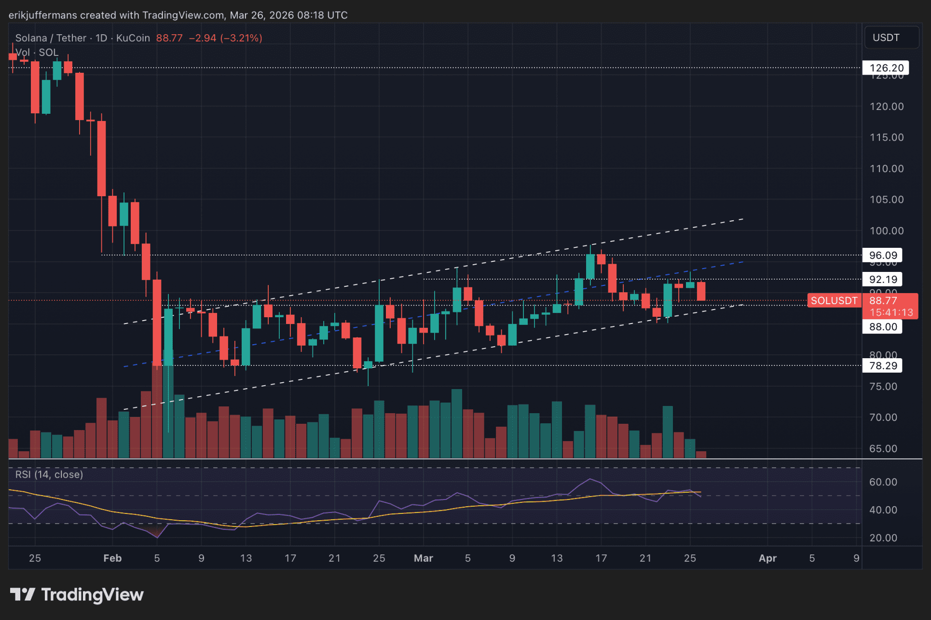
Task: Click the 88.77 current price tag
Action: tap(883, 301)
